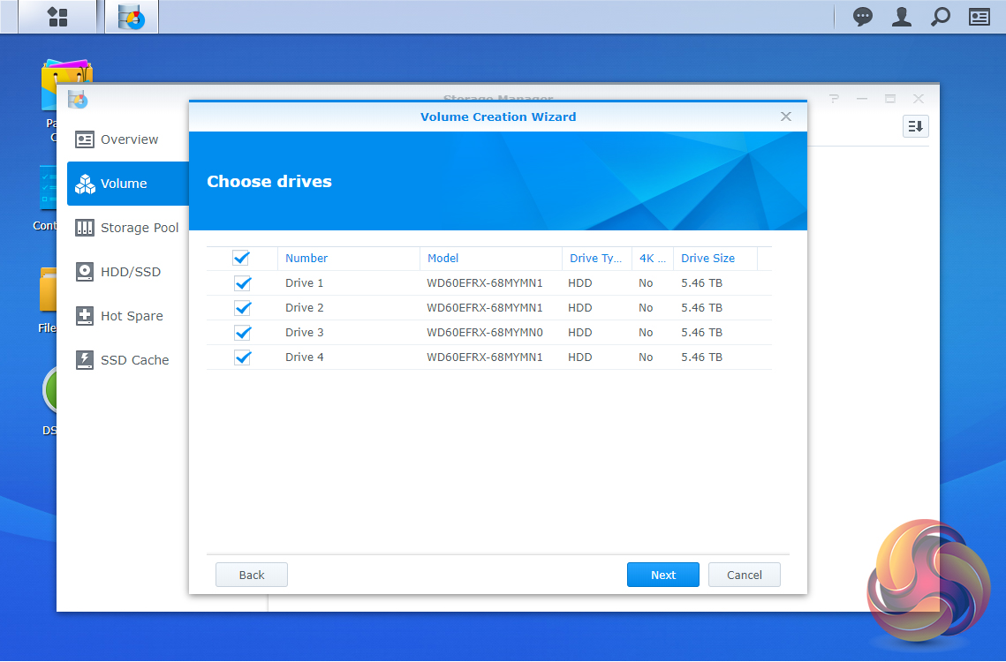Click model WD60EFRX-68MYMN0 of Drive 3
This screenshot has height=662, width=1006.
coord(484,332)
